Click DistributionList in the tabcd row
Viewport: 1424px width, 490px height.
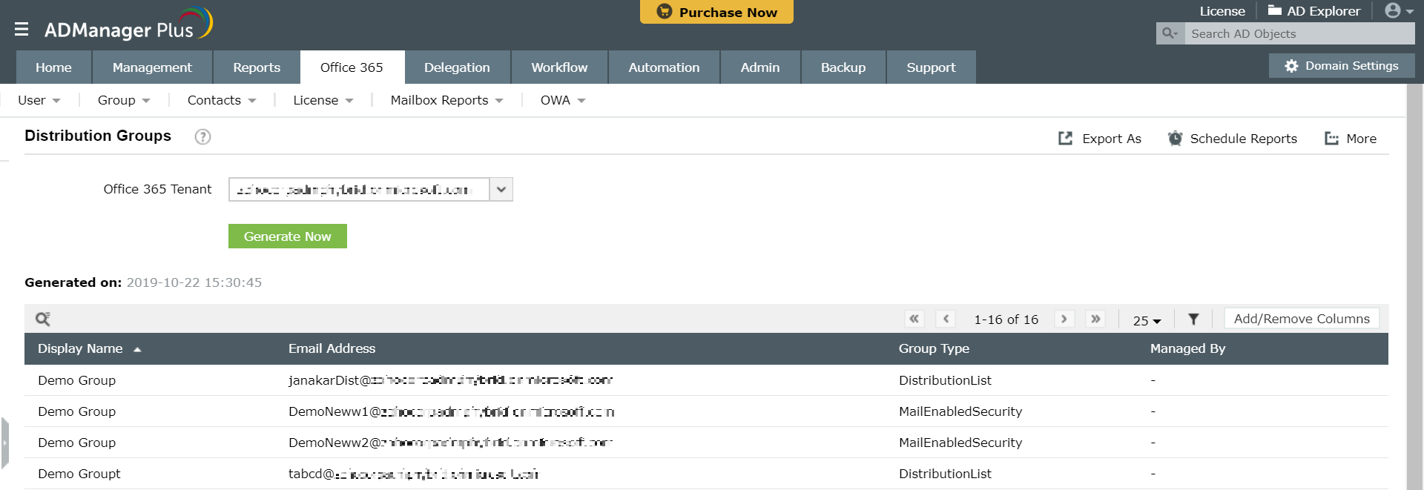pyautogui.click(x=945, y=474)
